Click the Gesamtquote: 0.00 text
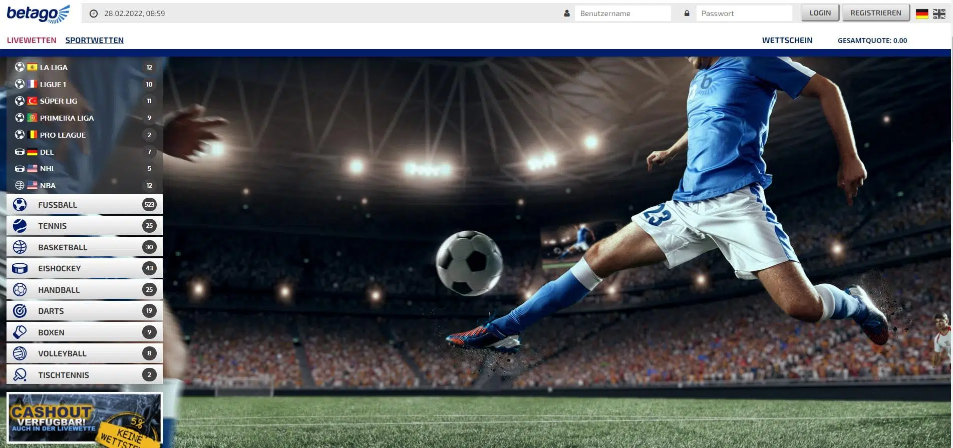This screenshot has width=953, height=448. pyautogui.click(x=872, y=41)
